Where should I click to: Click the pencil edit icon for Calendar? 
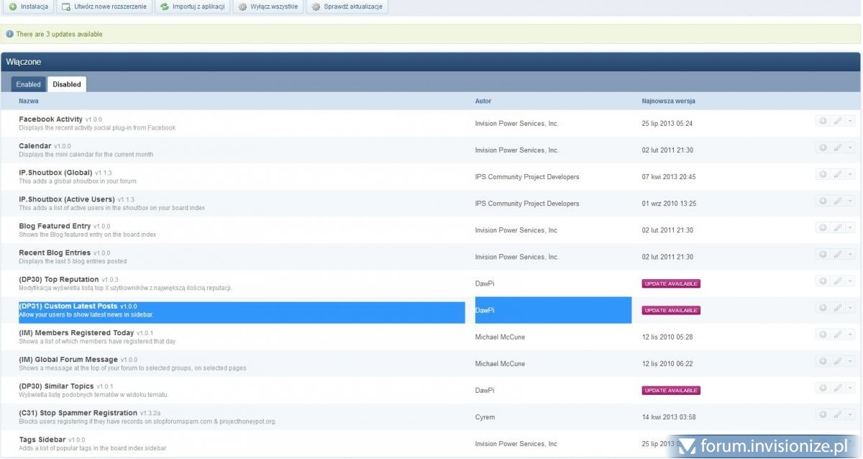(837, 147)
